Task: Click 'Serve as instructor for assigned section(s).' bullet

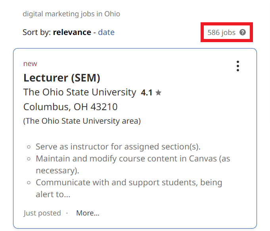Action: point(118,147)
